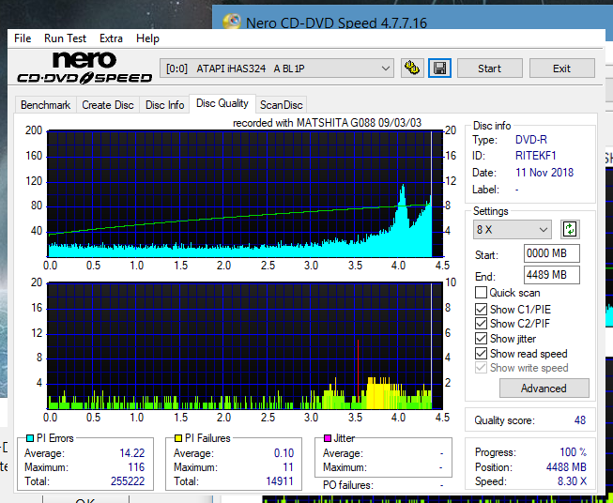Switch to the Disc Info tab
The width and height of the screenshot is (613, 503).
click(164, 105)
